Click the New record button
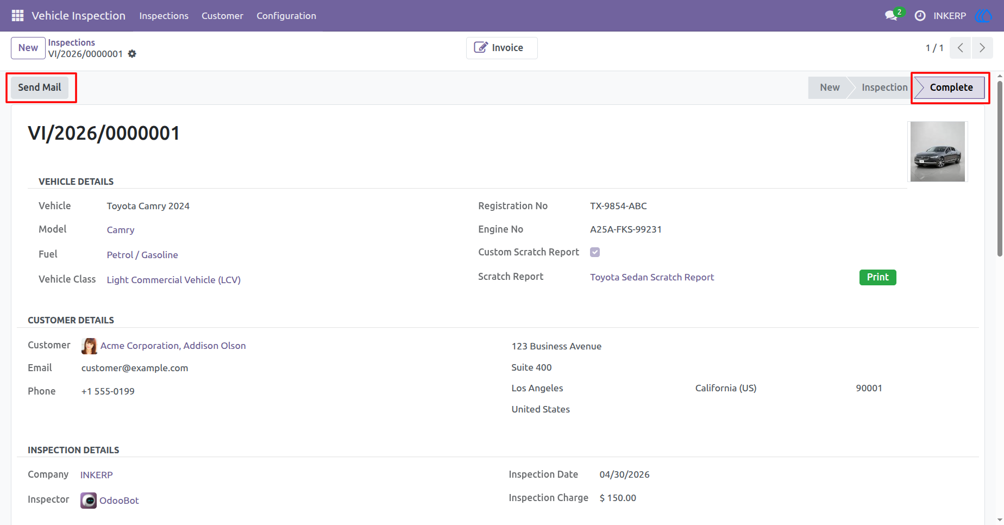 [28, 48]
